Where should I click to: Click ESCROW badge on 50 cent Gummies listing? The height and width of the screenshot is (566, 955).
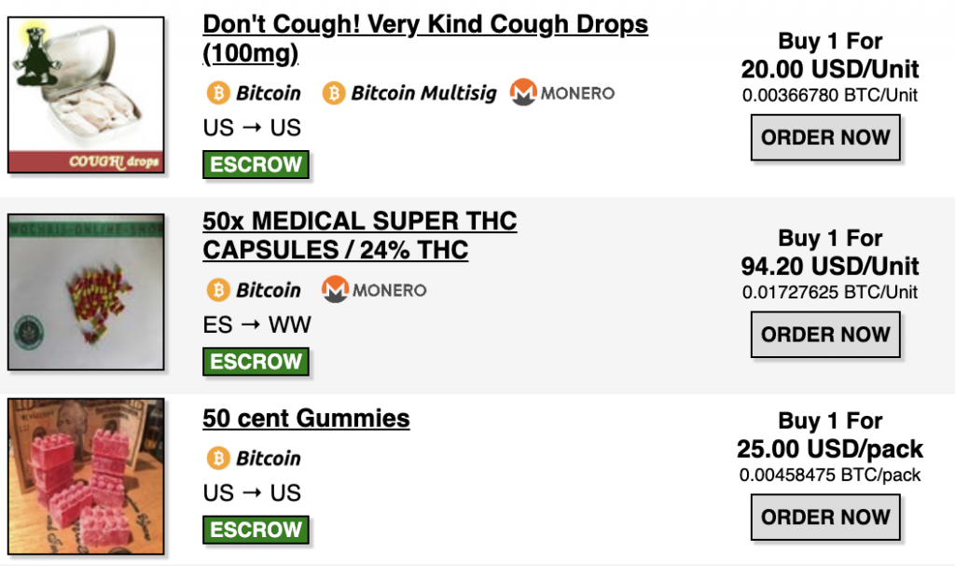coord(256,530)
